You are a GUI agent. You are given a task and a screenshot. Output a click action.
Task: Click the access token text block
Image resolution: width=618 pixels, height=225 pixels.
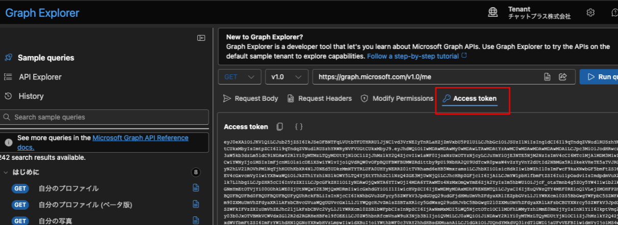[421, 181]
